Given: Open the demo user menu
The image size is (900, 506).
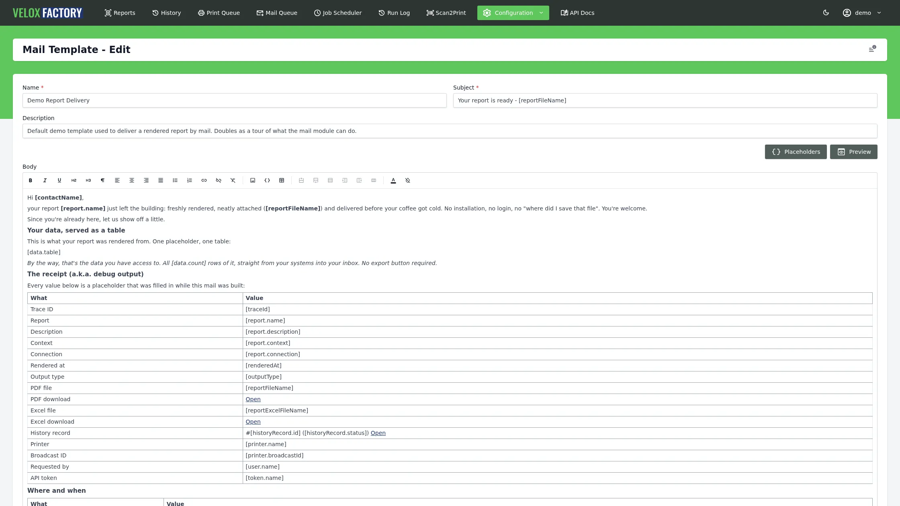Looking at the screenshot, I should (x=862, y=13).
